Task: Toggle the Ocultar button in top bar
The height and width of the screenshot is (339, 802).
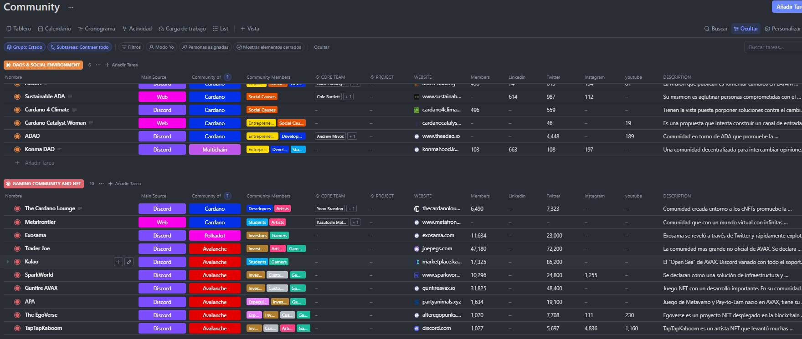Action: 746,29
